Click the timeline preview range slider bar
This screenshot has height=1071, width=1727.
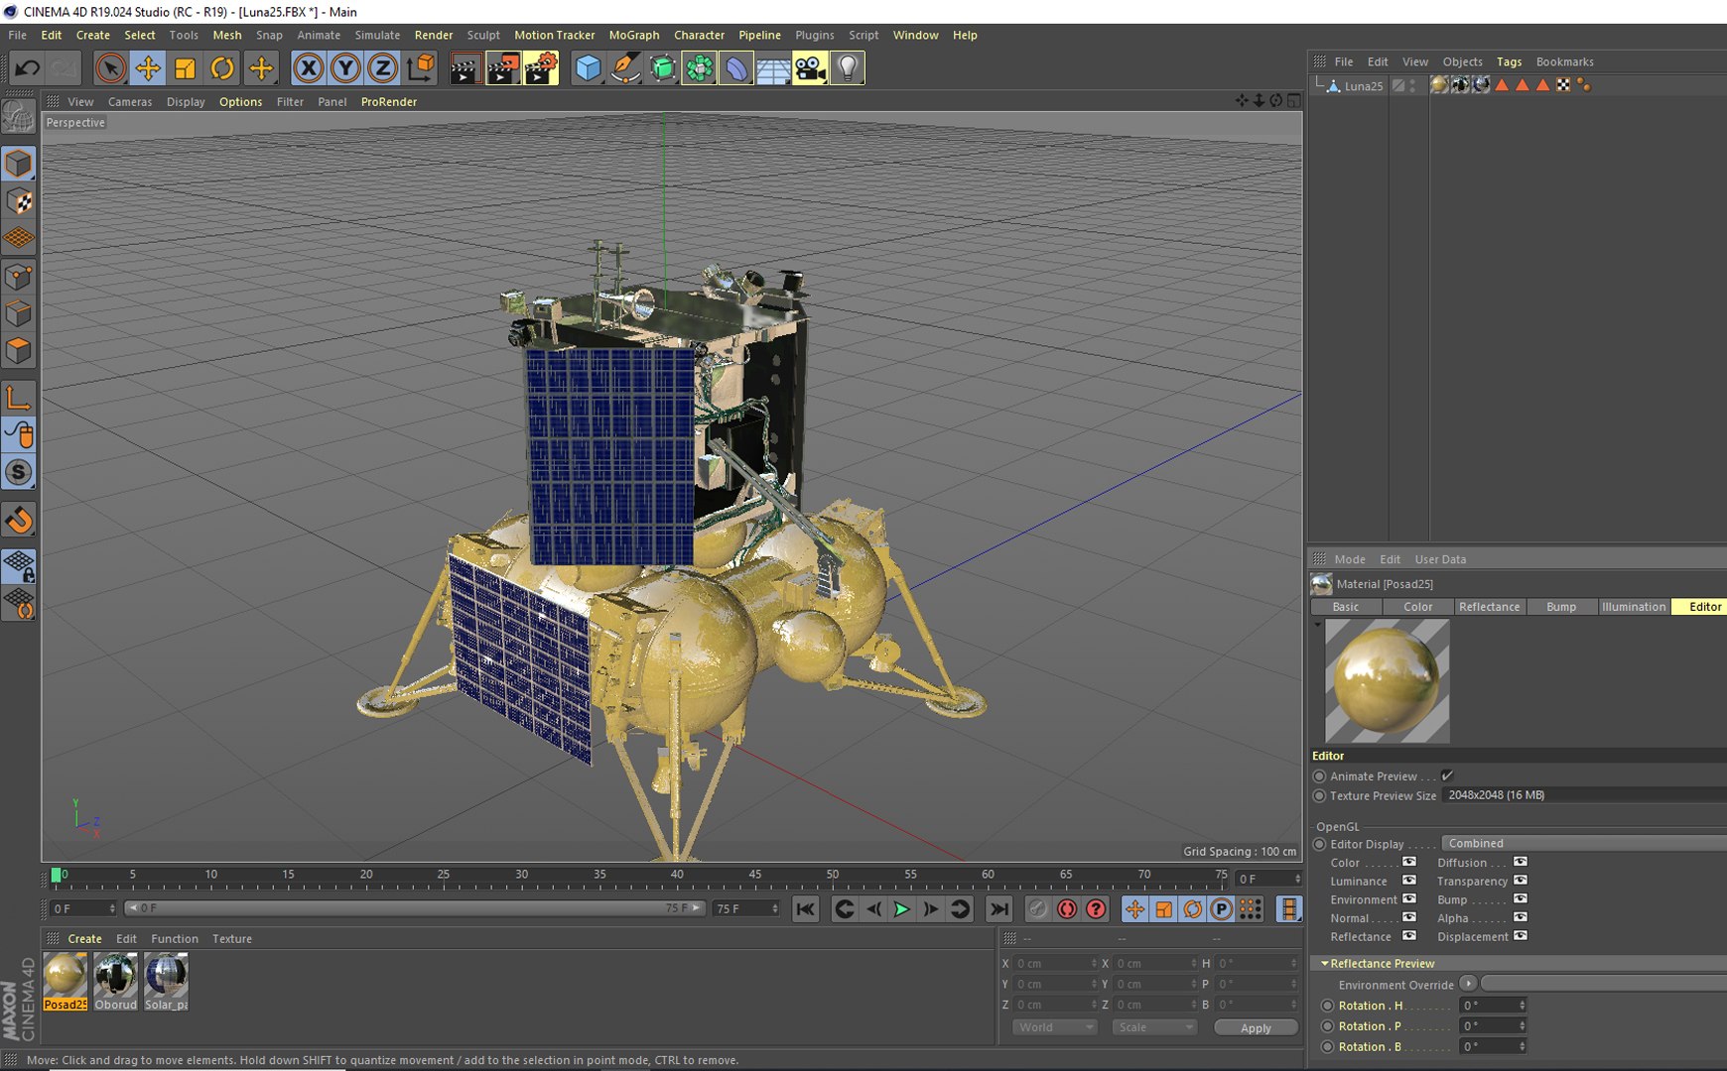(x=414, y=908)
